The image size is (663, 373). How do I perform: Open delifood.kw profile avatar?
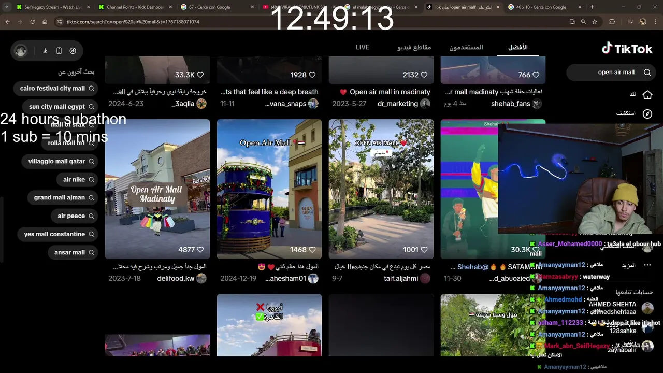[201, 279]
